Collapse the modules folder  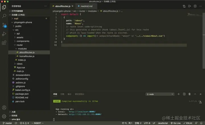coord(29,49)
